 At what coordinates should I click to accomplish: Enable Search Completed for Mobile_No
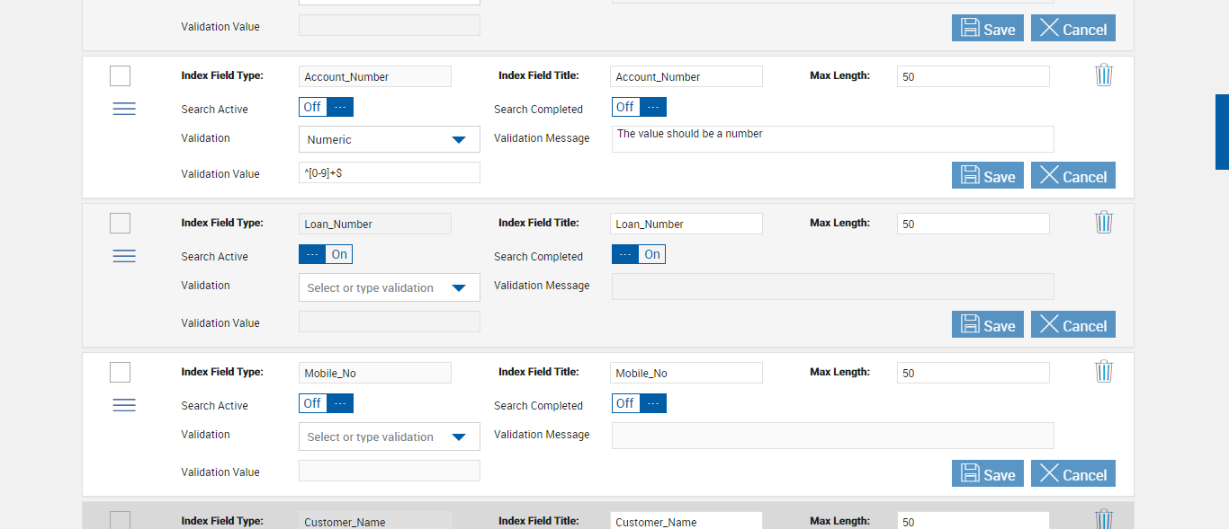[x=639, y=404]
